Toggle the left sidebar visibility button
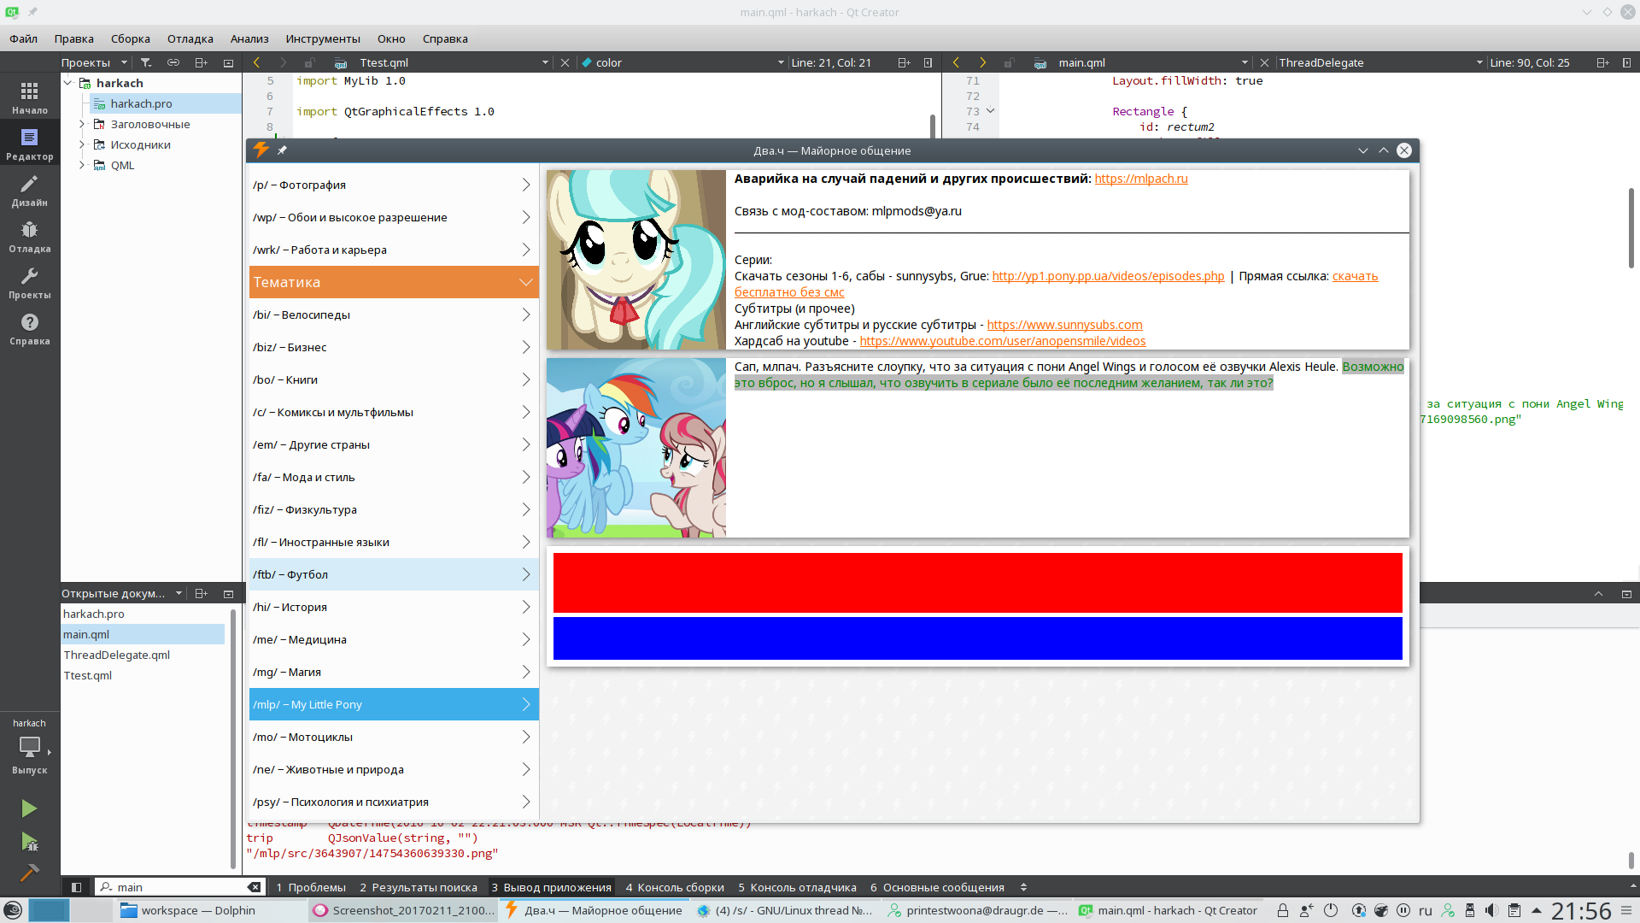Screen dimensions: 1640x923 [76, 887]
